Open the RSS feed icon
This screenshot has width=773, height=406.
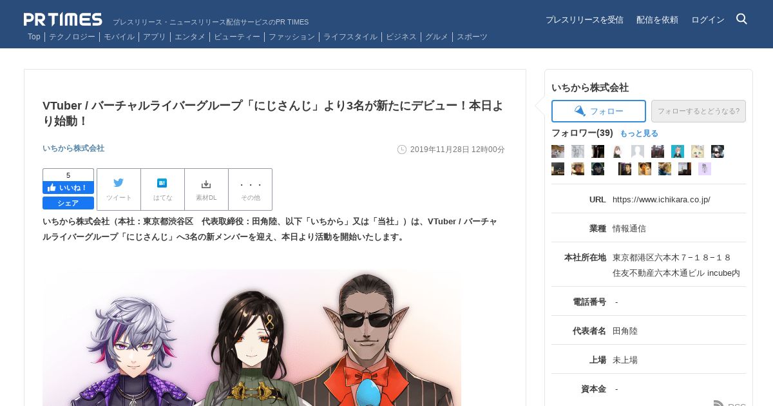click(x=719, y=404)
